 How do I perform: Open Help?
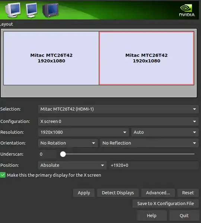(x=151, y=216)
